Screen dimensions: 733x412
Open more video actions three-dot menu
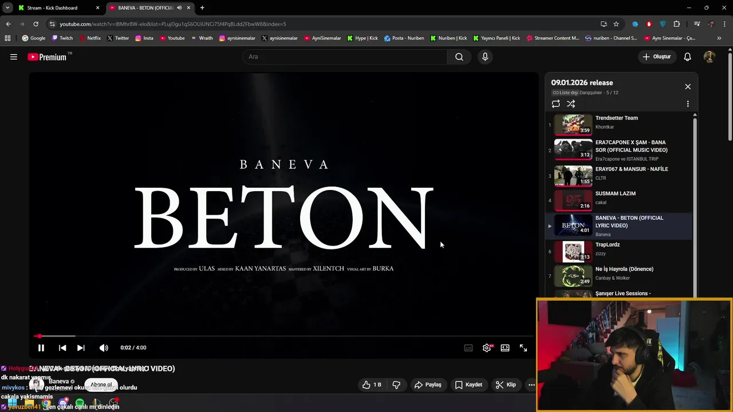click(531, 385)
